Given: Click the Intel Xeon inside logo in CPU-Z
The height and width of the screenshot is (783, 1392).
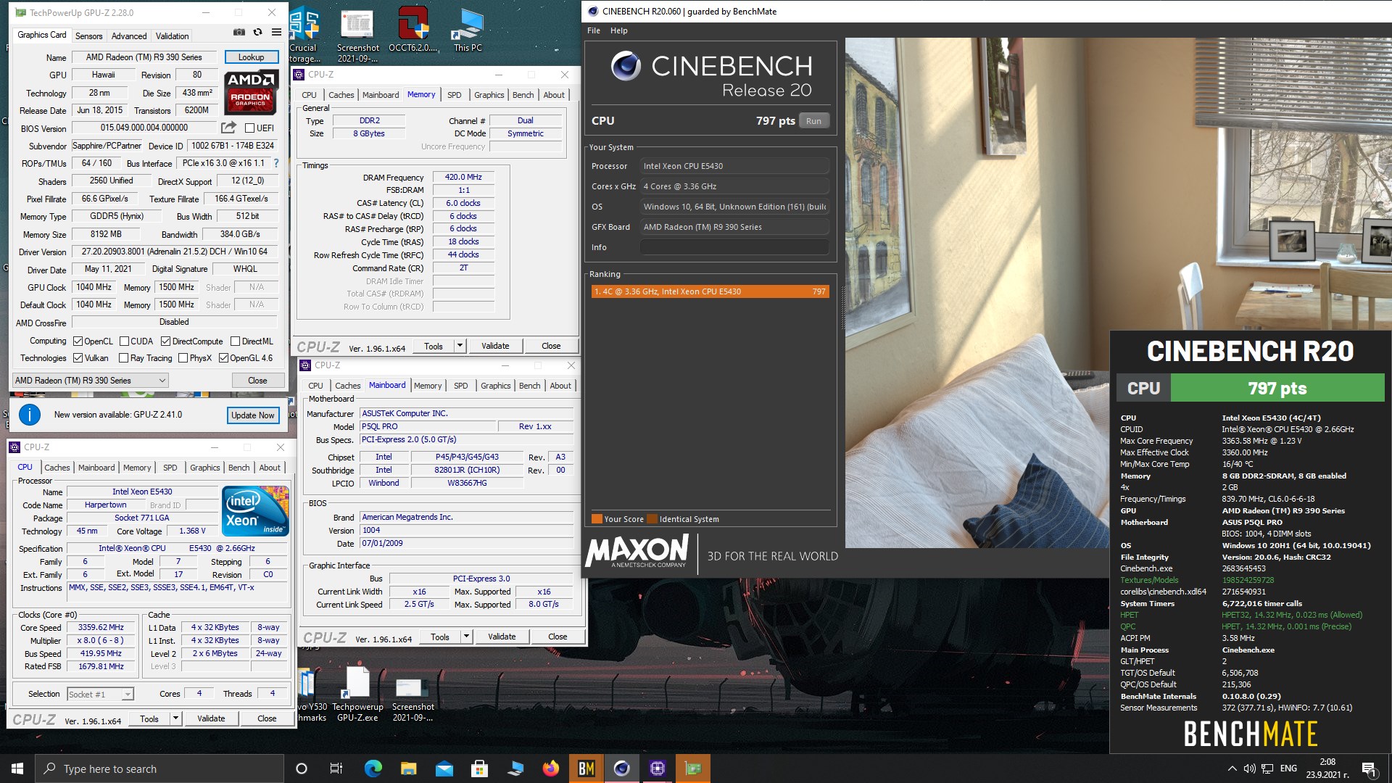Looking at the screenshot, I should pos(256,511).
